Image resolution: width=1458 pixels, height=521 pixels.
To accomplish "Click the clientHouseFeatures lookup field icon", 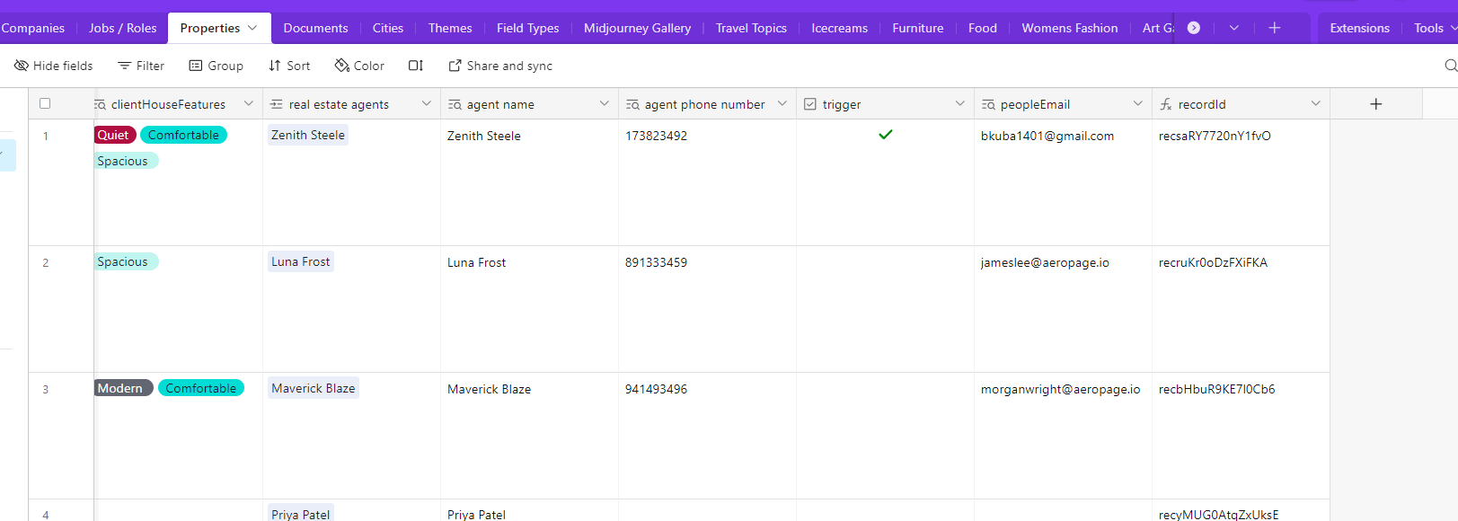I will coord(100,105).
